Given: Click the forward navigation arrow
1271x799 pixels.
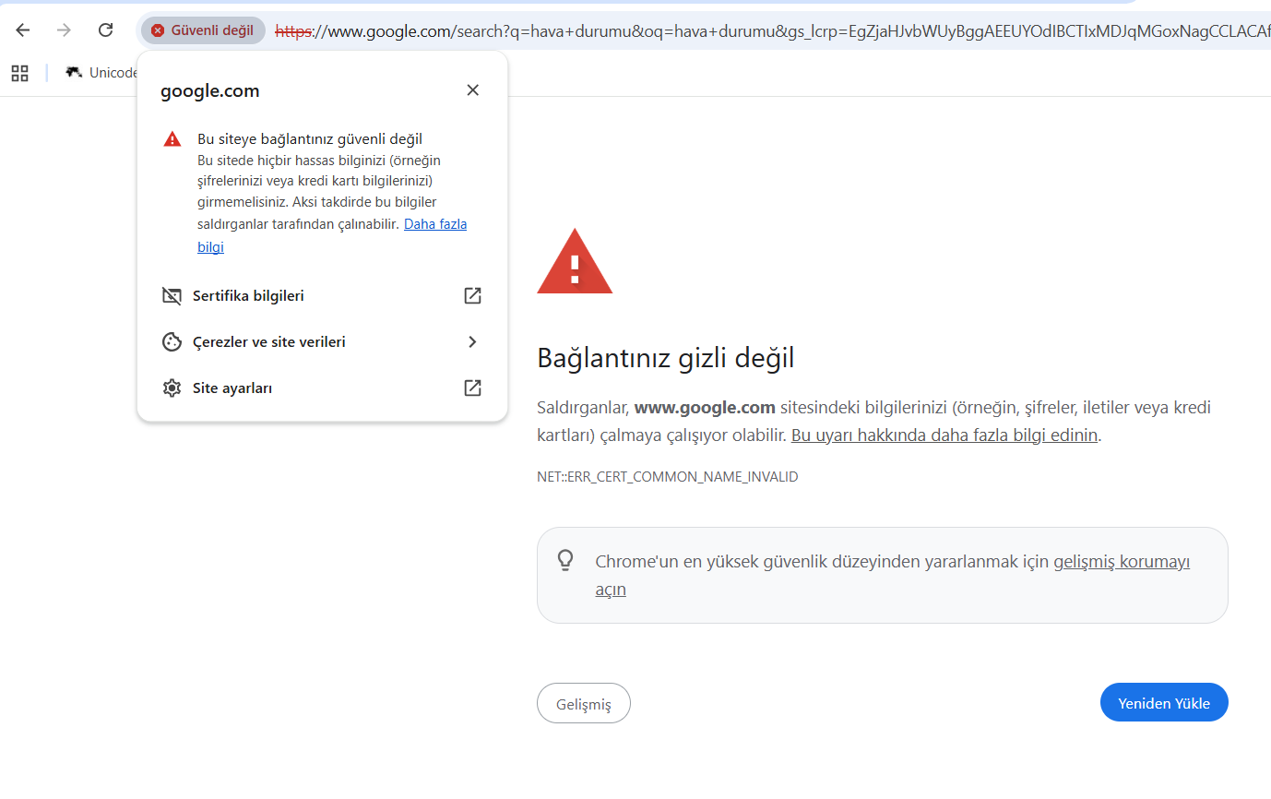Looking at the screenshot, I should point(64,30).
